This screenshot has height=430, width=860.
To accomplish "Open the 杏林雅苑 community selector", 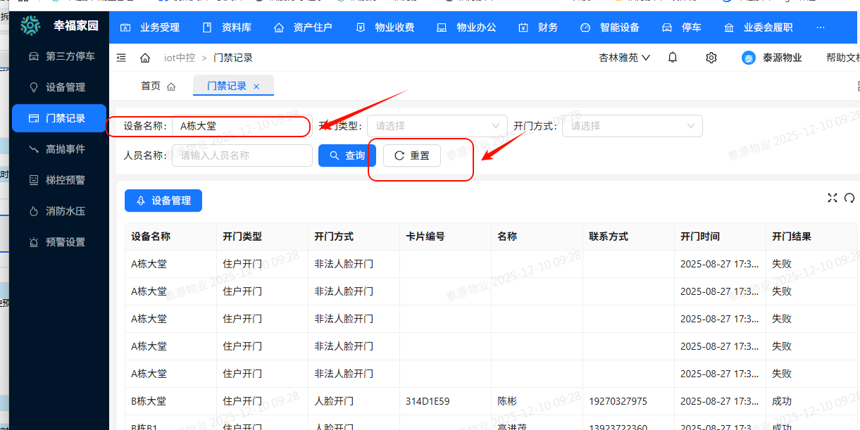I will pos(624,58).
